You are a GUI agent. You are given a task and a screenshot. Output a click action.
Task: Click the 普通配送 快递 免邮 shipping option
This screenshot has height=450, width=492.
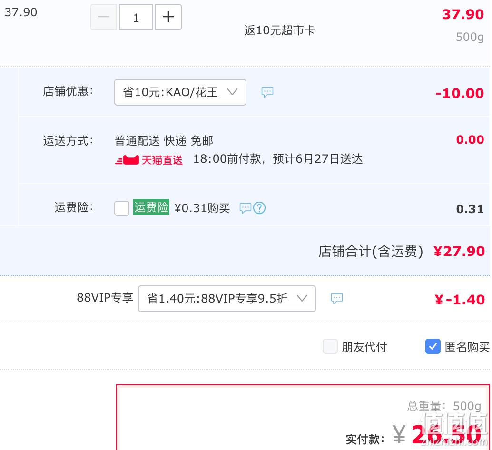coord(164,140)
